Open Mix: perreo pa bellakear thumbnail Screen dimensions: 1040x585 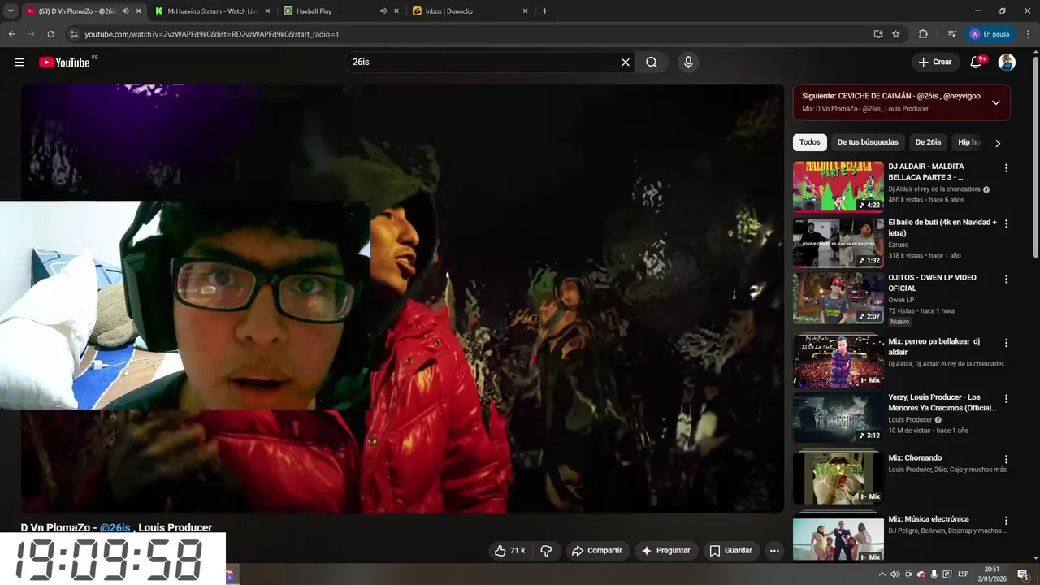click(x=838, y=361)
